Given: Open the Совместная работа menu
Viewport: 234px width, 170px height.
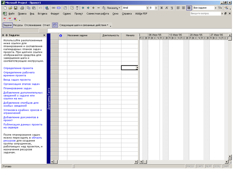Looking at the screenshot, I should click(98, 13).
